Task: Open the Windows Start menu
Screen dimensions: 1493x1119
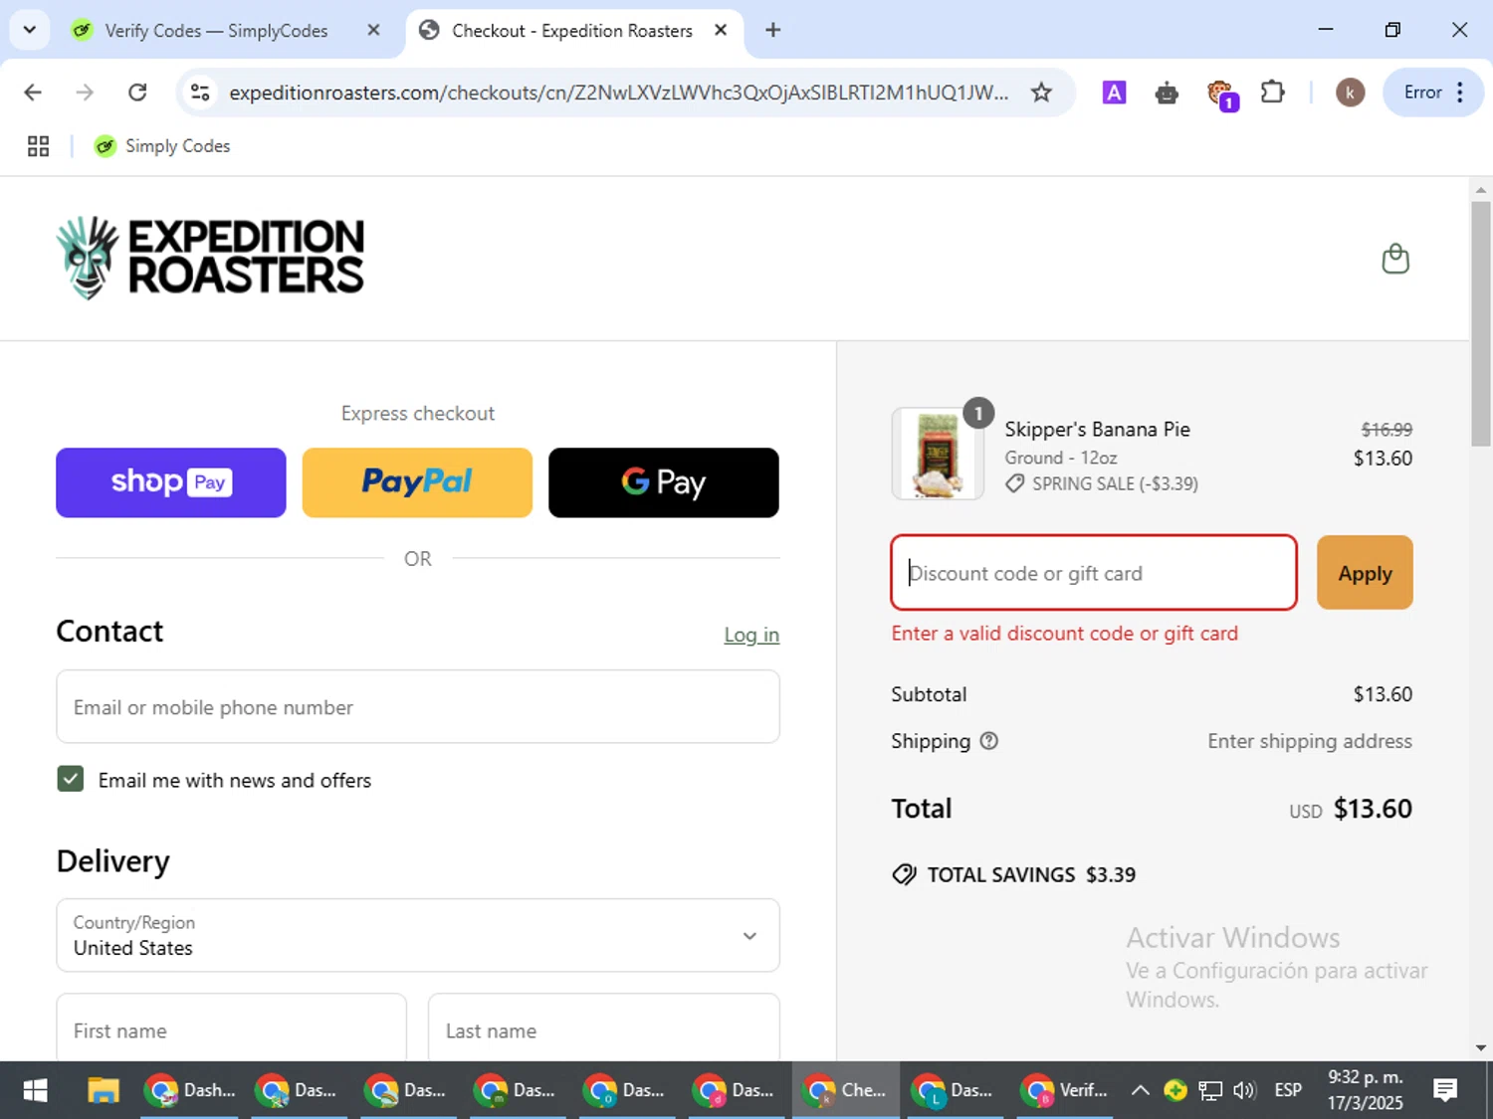Action: pyautogui.click(x=35, y=1090)
